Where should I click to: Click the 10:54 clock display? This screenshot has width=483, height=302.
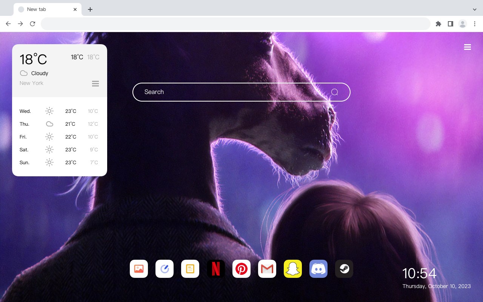point(419,273)
